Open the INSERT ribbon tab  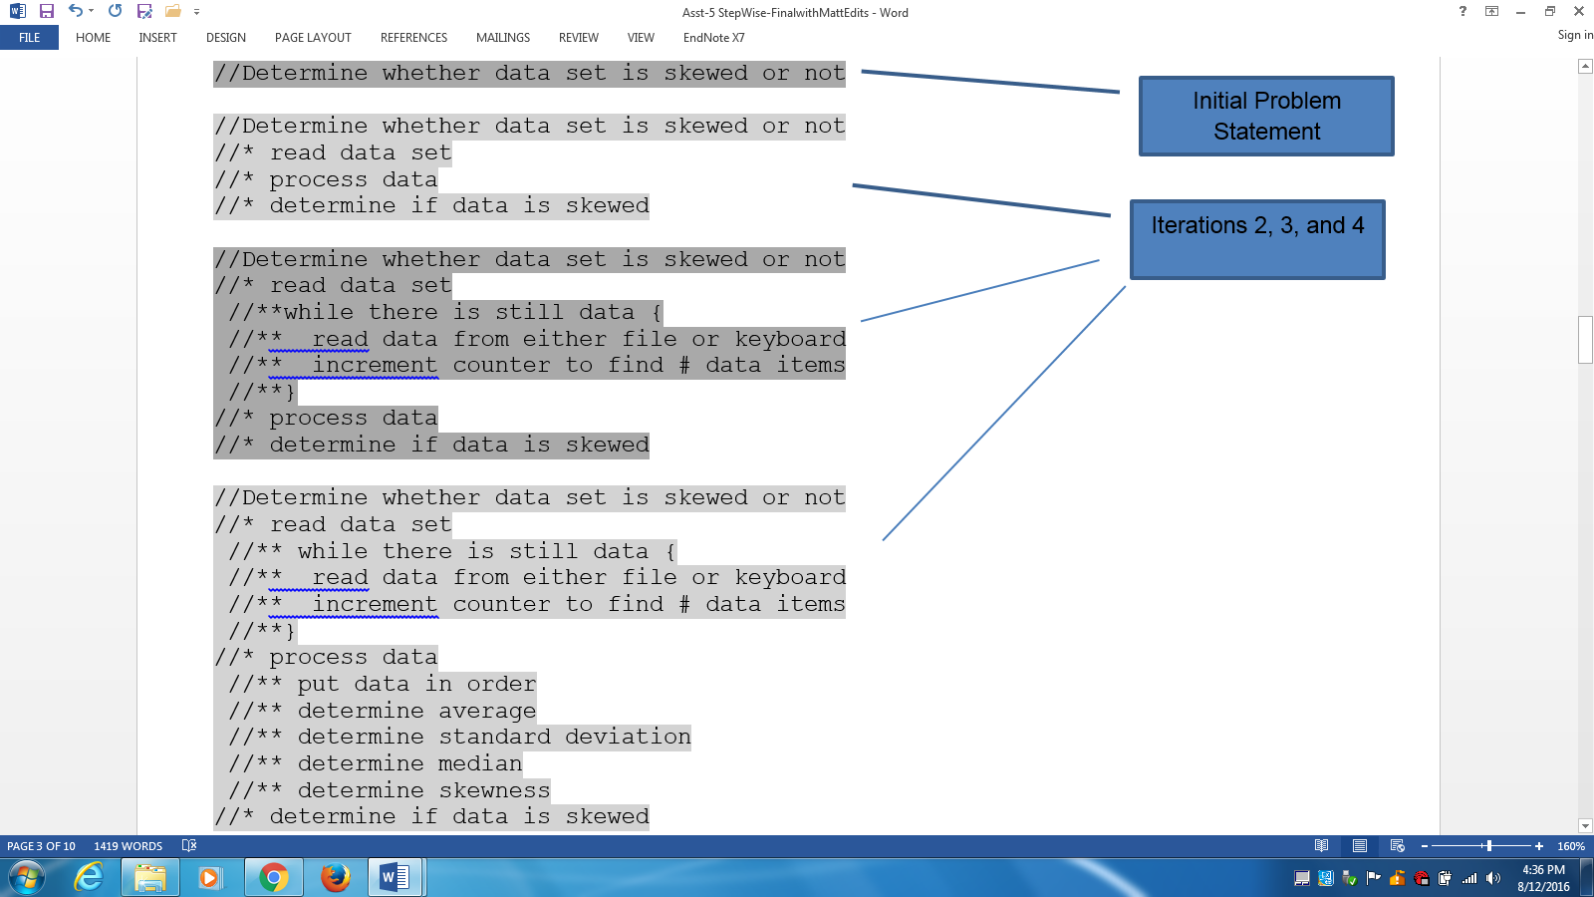tap(157, 38)
